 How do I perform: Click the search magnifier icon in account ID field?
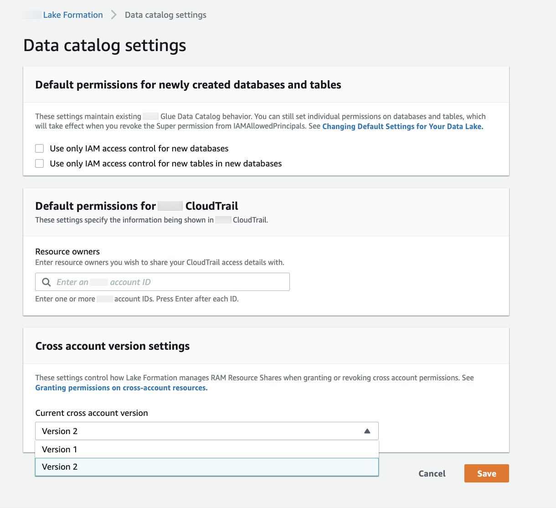tap(46, 282)
